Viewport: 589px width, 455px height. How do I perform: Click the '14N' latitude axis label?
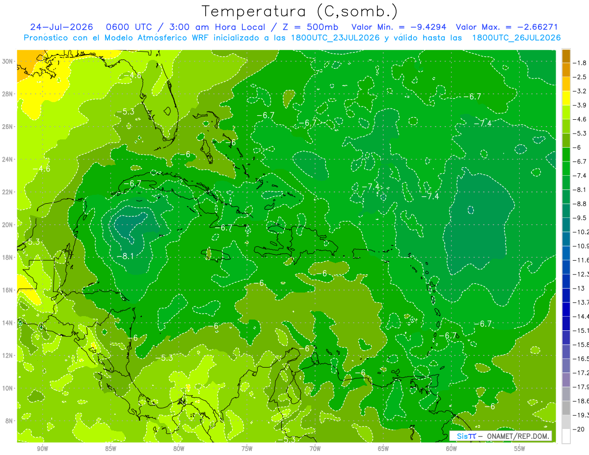[8, 322]
